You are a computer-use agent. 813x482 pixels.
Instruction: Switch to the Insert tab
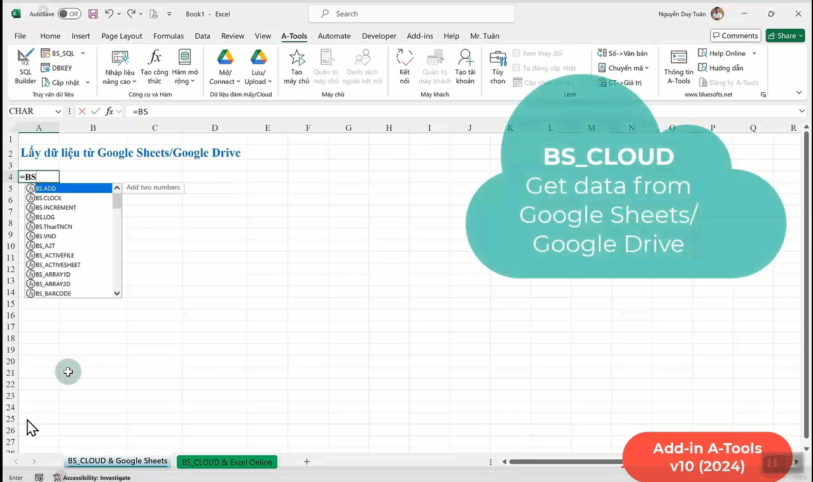(x=81, y=36)
